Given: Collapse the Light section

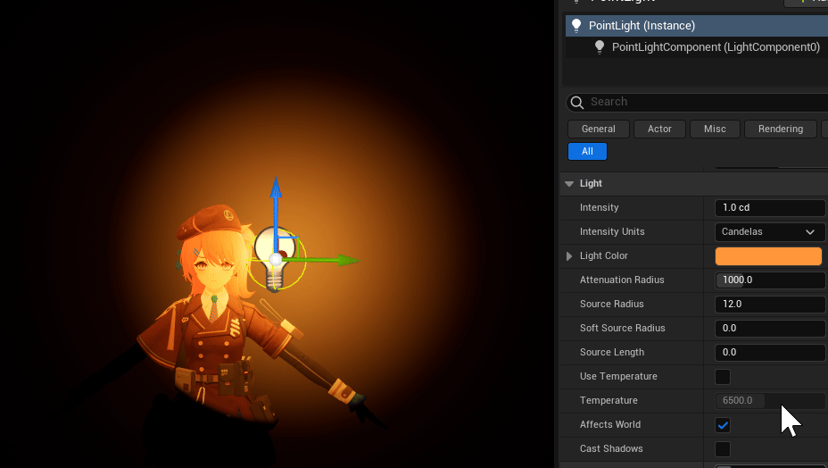Looking at the screenshot, I should coord(569,183).
